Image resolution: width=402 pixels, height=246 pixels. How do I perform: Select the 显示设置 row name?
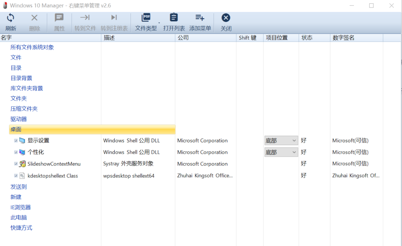tap(38, 141)
